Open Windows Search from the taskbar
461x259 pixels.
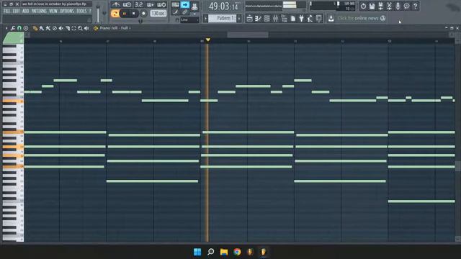210,252
